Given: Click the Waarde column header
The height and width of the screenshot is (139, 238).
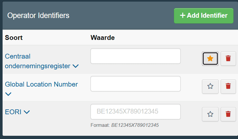Looking at the screenshot, I should (103, 38).
